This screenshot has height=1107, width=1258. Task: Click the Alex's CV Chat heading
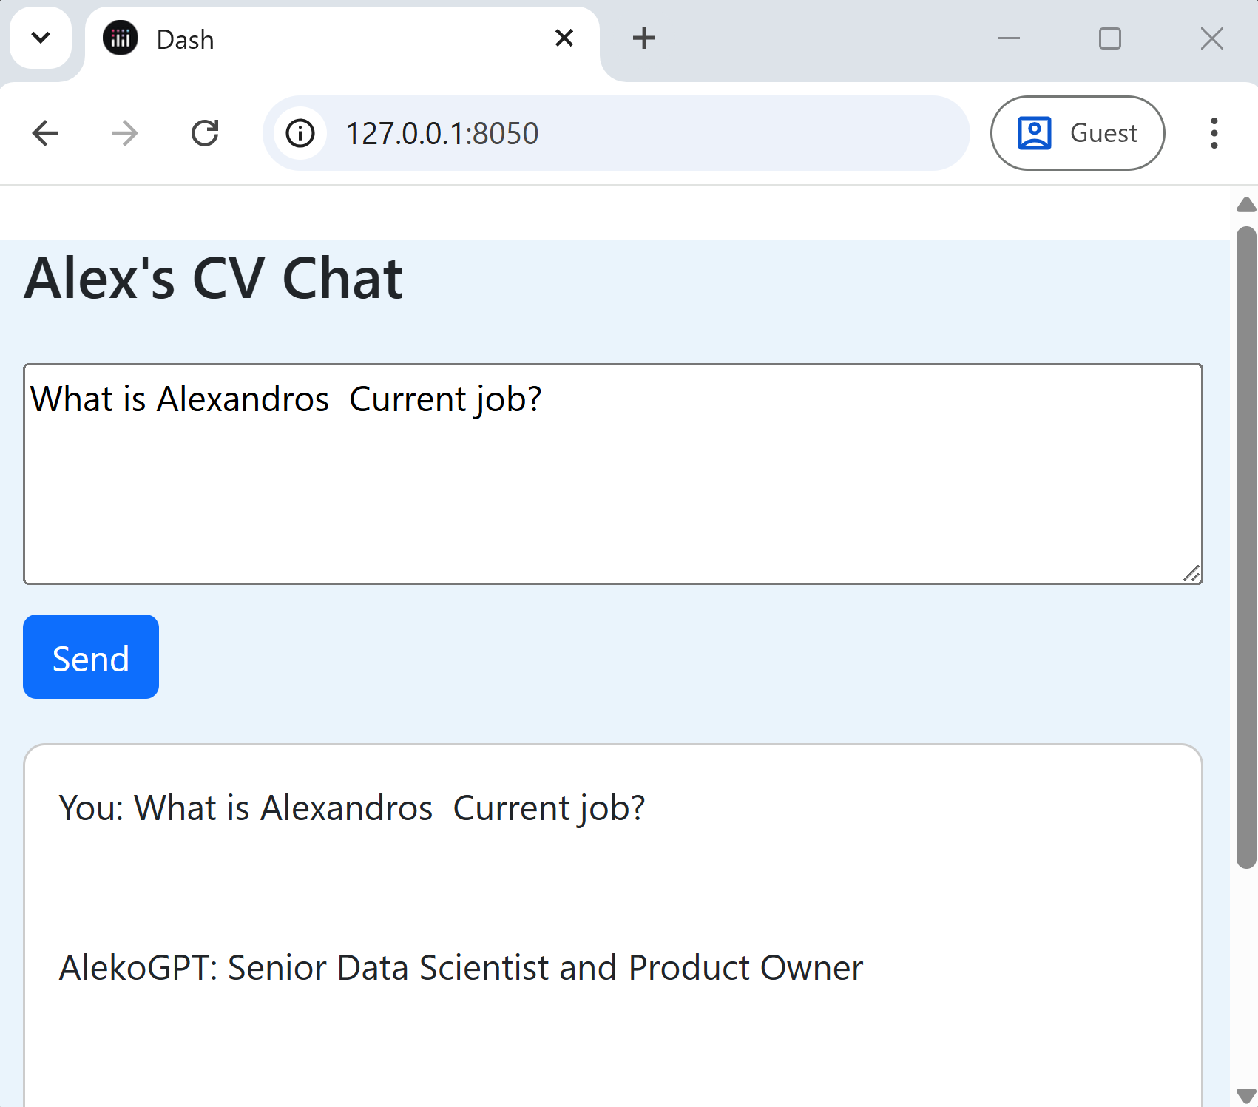pos(214,278)
